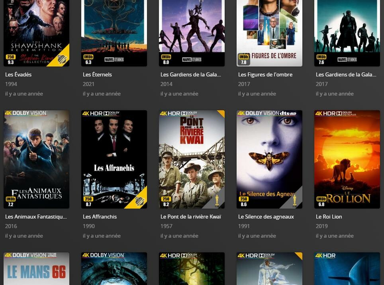Click the Oscar statuette icon on Kwaï poster
This screenshot has width=384, height=285.
(x=217, y=200)
